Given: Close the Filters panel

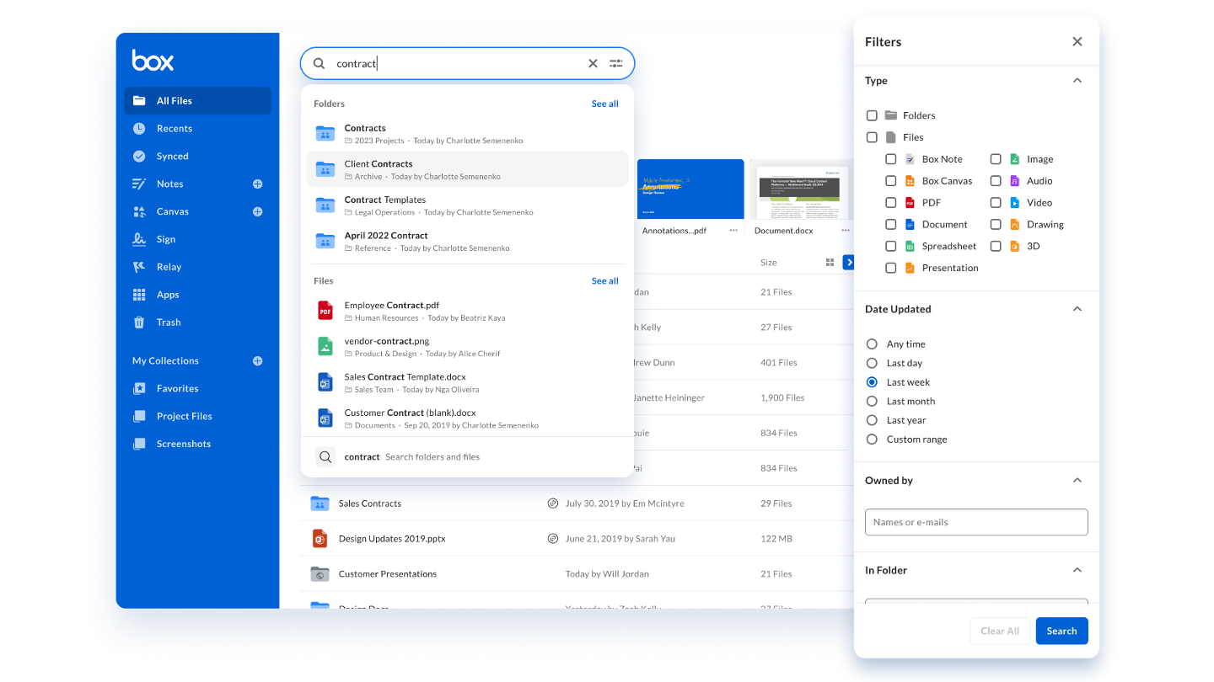Looking at the screenshot, I should [x=1077, y=41].
